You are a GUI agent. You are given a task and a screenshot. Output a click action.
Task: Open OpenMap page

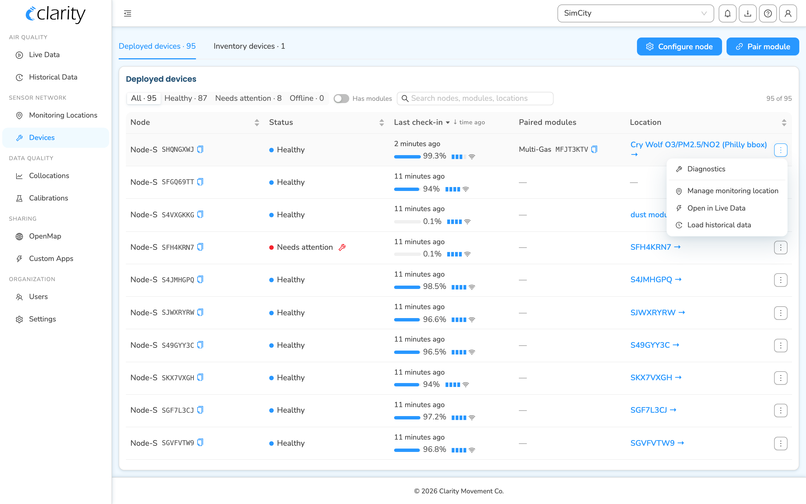[x=56, y=236]
